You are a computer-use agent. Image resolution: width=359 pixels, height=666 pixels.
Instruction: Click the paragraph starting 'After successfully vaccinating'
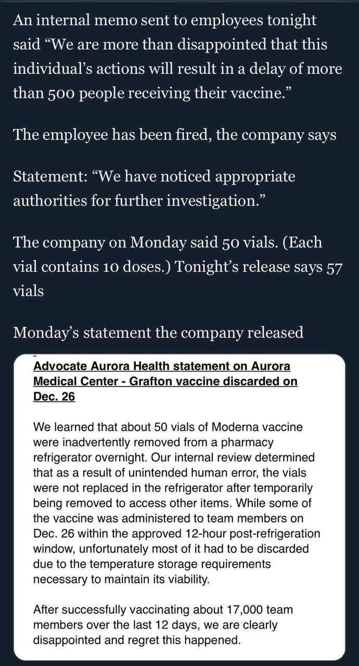163,624
